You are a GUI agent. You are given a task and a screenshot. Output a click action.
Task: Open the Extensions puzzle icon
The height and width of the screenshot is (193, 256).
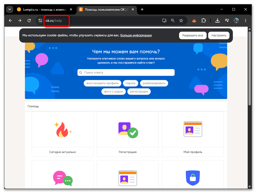(x=204, y=21)
